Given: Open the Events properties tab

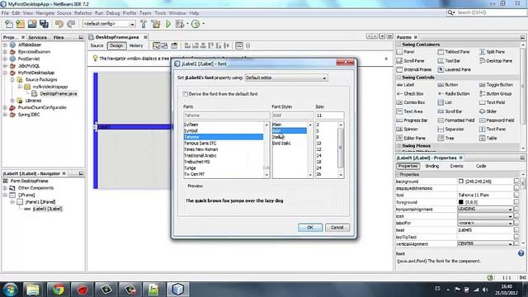Looking at the screenshot, I should pyautogui.click(x=456, y=166).
